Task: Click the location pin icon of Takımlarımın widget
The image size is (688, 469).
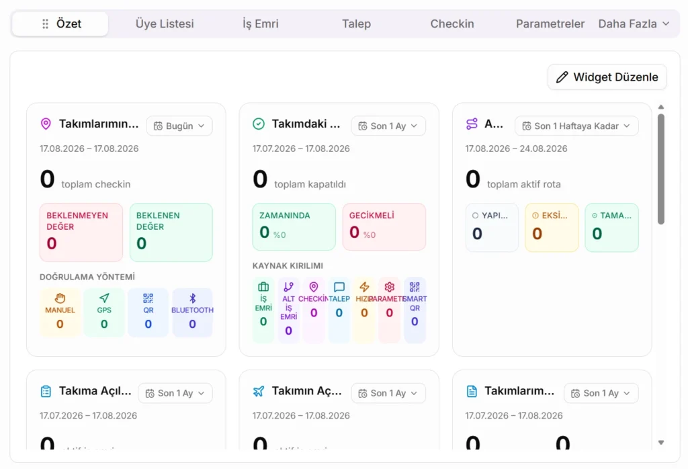Action: [46, 124]
